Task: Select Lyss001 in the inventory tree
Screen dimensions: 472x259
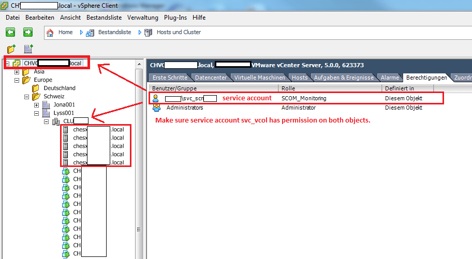Action: coord(64,113)
